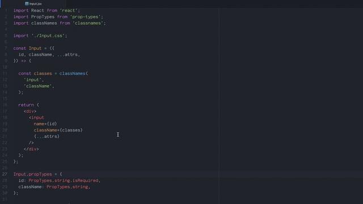The image size is (363, 204).
Task: Click the className={classes} attribute
Action: (x=58, y=130)
